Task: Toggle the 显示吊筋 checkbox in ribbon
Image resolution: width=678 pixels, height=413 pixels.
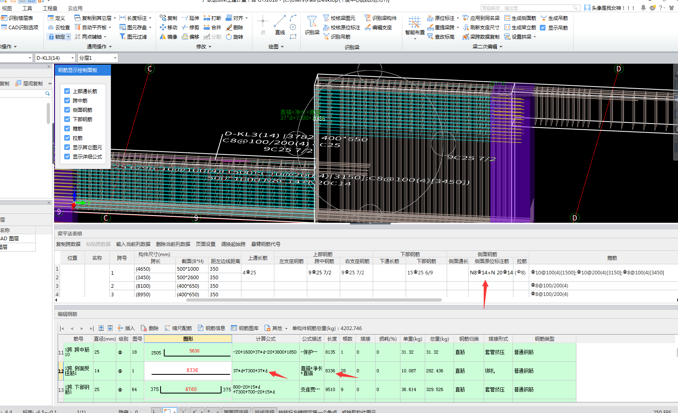Action: point(543,28)
